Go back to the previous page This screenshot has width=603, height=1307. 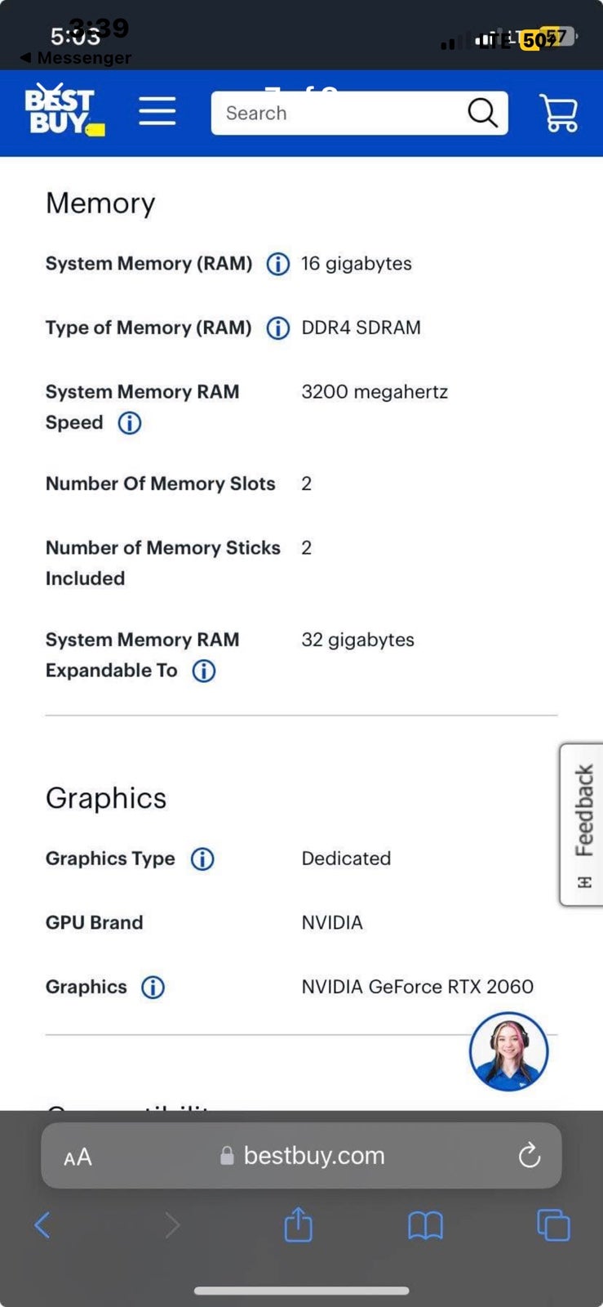[42, 1225]
